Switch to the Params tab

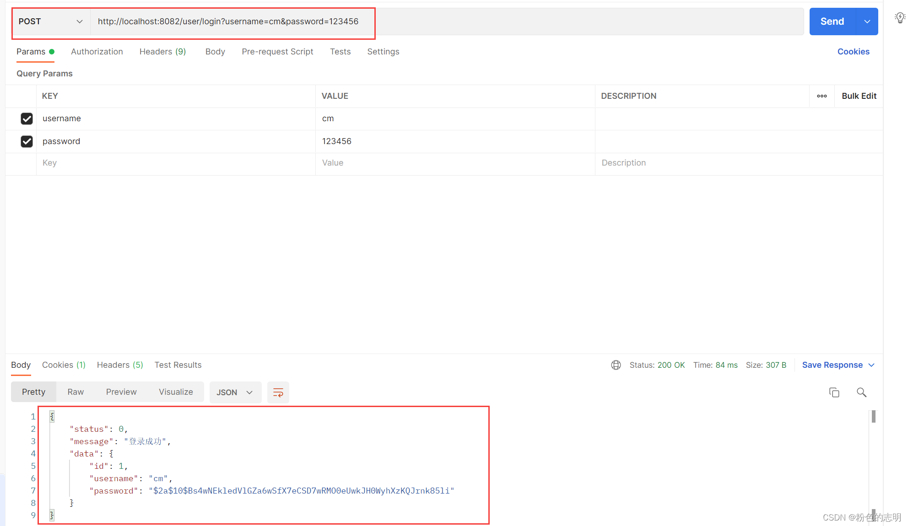click(35, 52)
